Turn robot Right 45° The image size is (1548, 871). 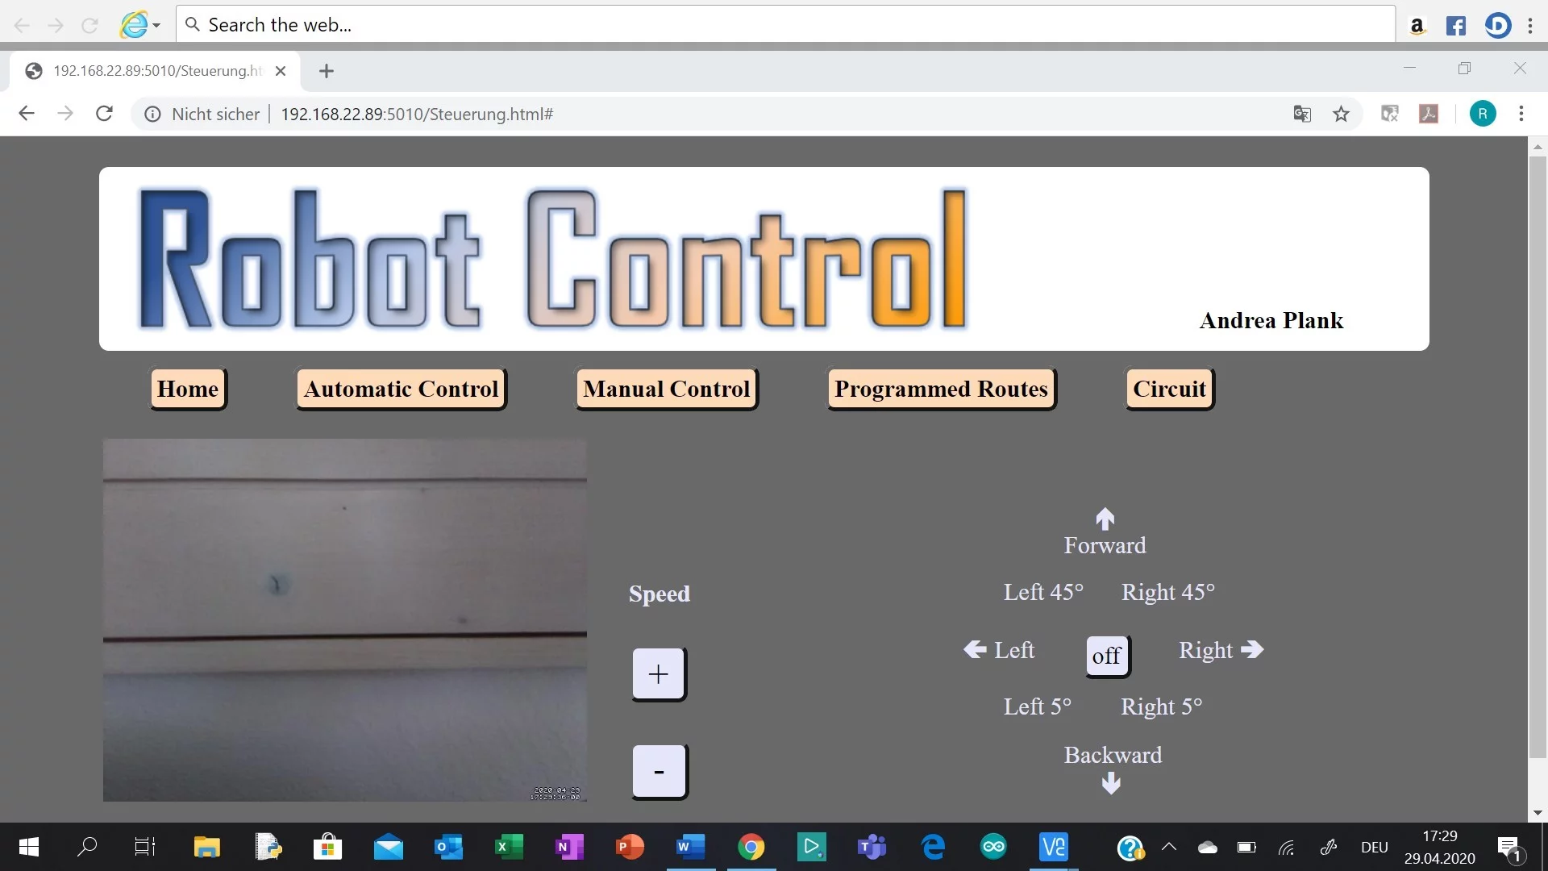coord(1167,592)
